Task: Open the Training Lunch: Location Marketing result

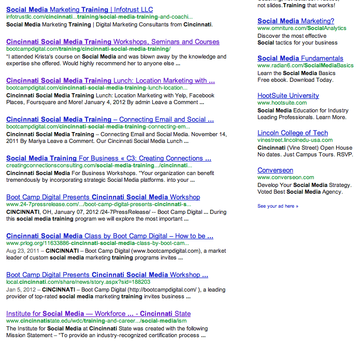Action: pyautogui.click(x=110, y=80)
